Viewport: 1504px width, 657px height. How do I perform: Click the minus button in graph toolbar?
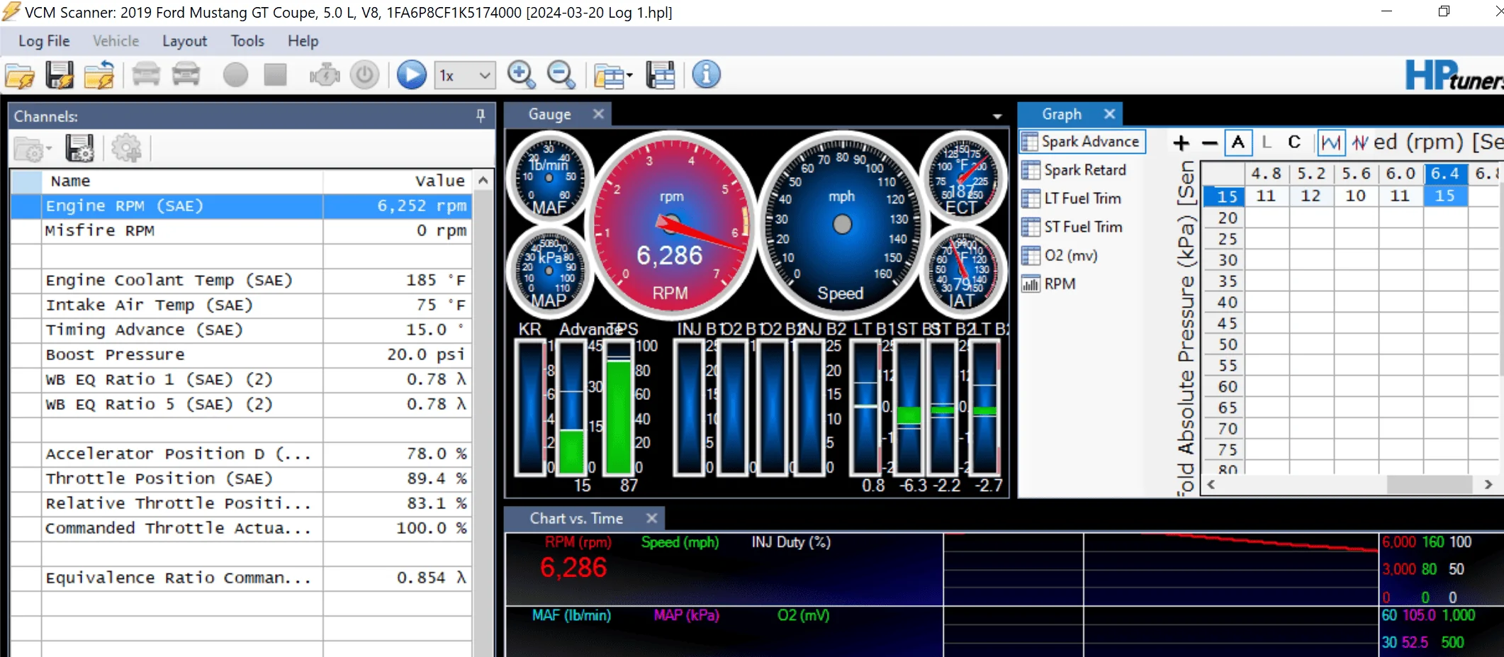[1210, 143]
